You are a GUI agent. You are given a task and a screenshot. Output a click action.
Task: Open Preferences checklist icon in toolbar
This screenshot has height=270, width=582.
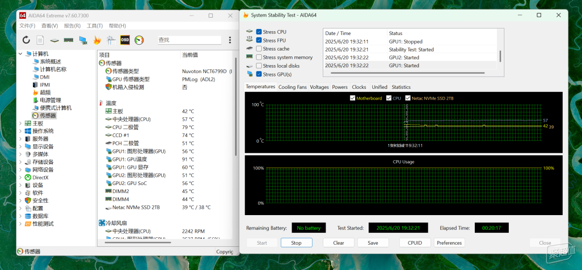[110, 40]
